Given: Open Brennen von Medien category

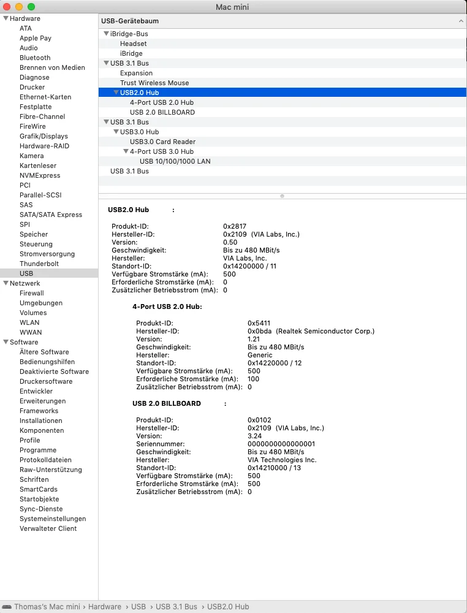Looking at the screenshot, I should tap(52, 67).
